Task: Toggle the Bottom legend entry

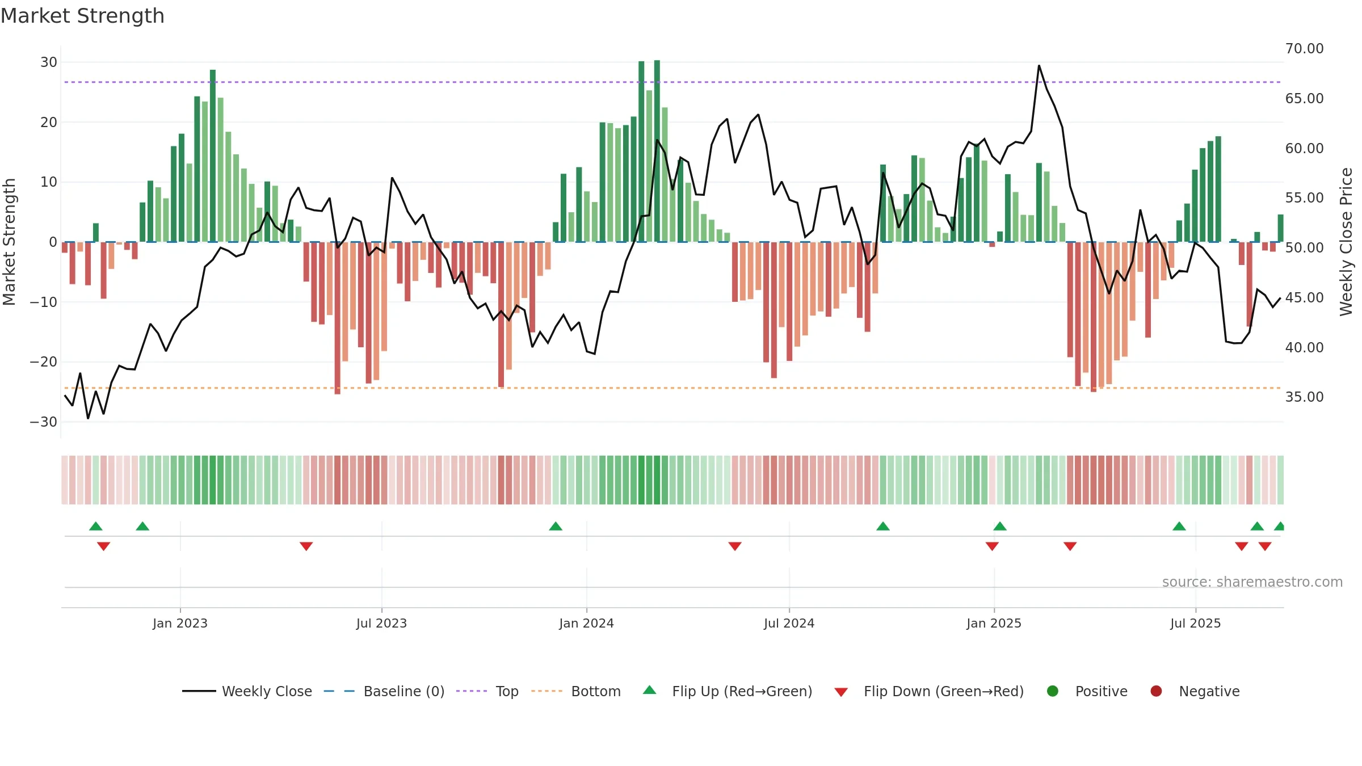Action: pos(576,691)
